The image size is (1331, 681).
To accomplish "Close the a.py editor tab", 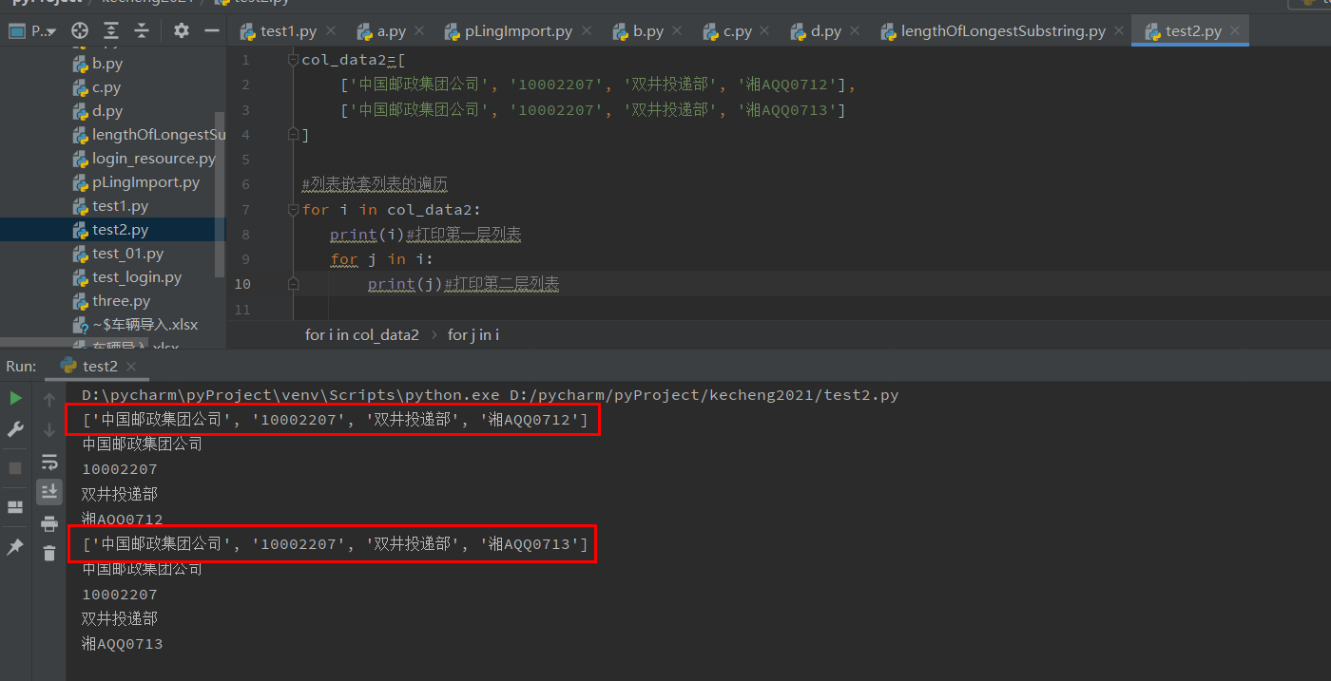I will [x=419, y=31].
